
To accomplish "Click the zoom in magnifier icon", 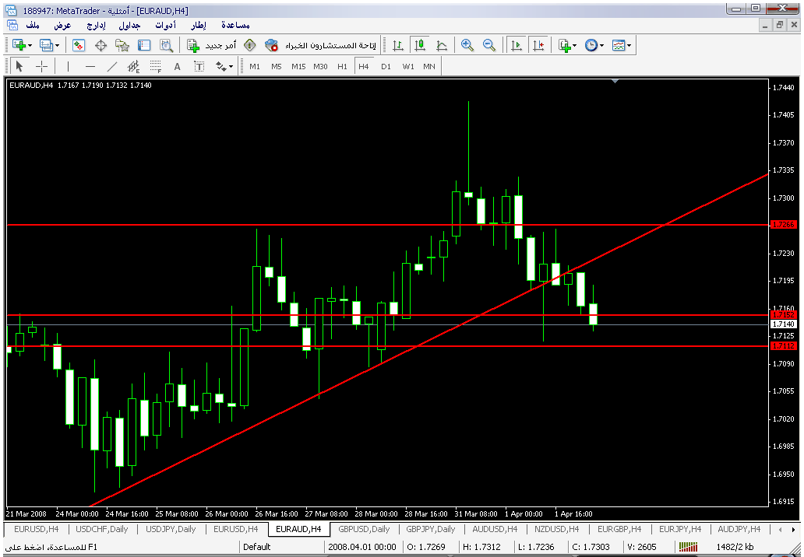I will coord(467,45).
